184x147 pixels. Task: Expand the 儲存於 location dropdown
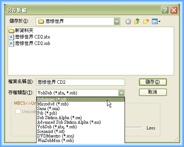coord(117,21)
